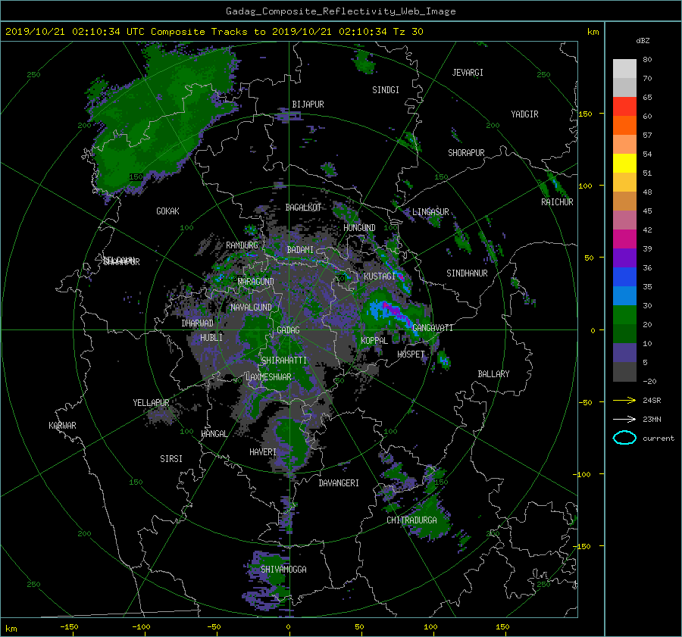
Task: Click the CHITRADURGA city label
Action: 411,520
